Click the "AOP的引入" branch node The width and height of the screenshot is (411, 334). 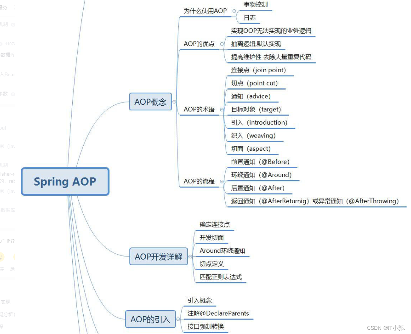point(150,319)
